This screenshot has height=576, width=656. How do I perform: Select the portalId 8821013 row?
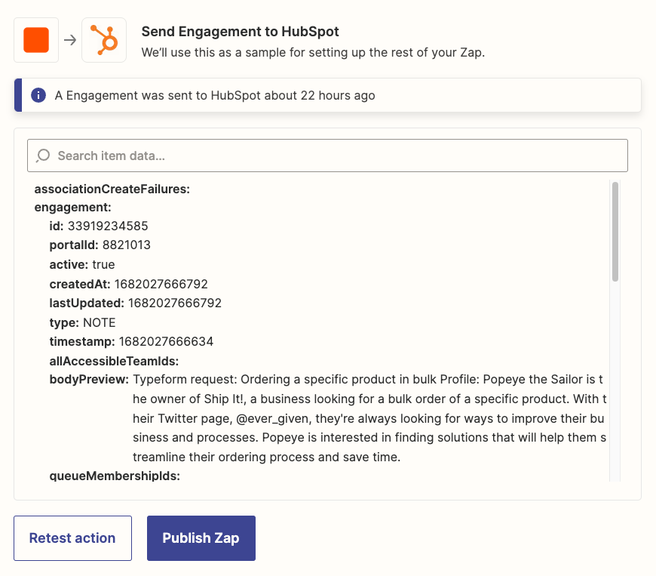coord(100,245)
